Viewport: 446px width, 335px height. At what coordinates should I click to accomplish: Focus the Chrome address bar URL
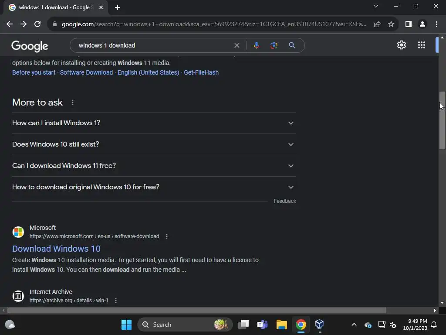[214, 24]
